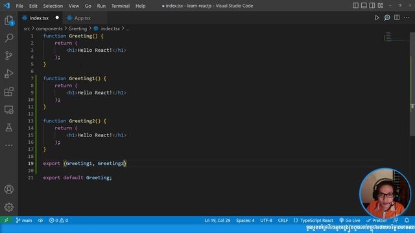
Task: Open the View menu
Action: 74,6
